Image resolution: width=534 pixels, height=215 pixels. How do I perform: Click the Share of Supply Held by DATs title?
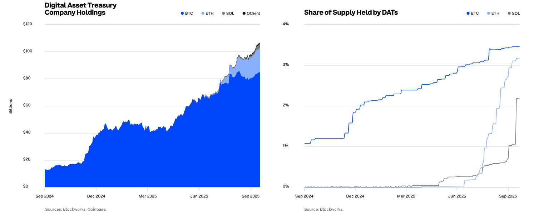tap(351, 12)
